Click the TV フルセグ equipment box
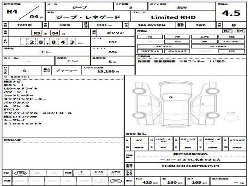The width and height of the screenshot is (248, 186). tap(218, 46)
